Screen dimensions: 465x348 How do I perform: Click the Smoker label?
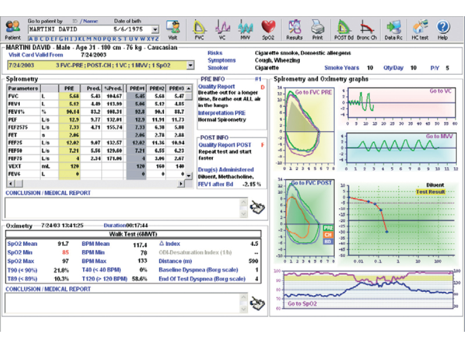click(217, 68)
